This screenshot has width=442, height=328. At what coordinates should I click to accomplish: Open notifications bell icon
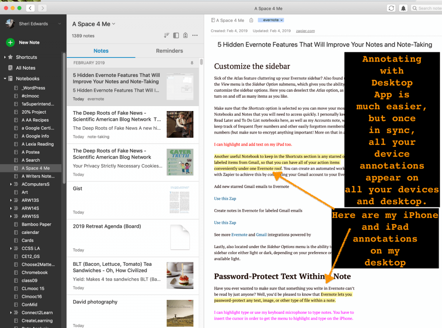tap(404, 8)
